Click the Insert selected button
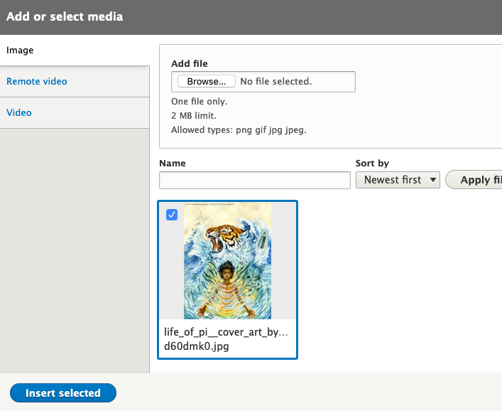 (x=63, y=393)
